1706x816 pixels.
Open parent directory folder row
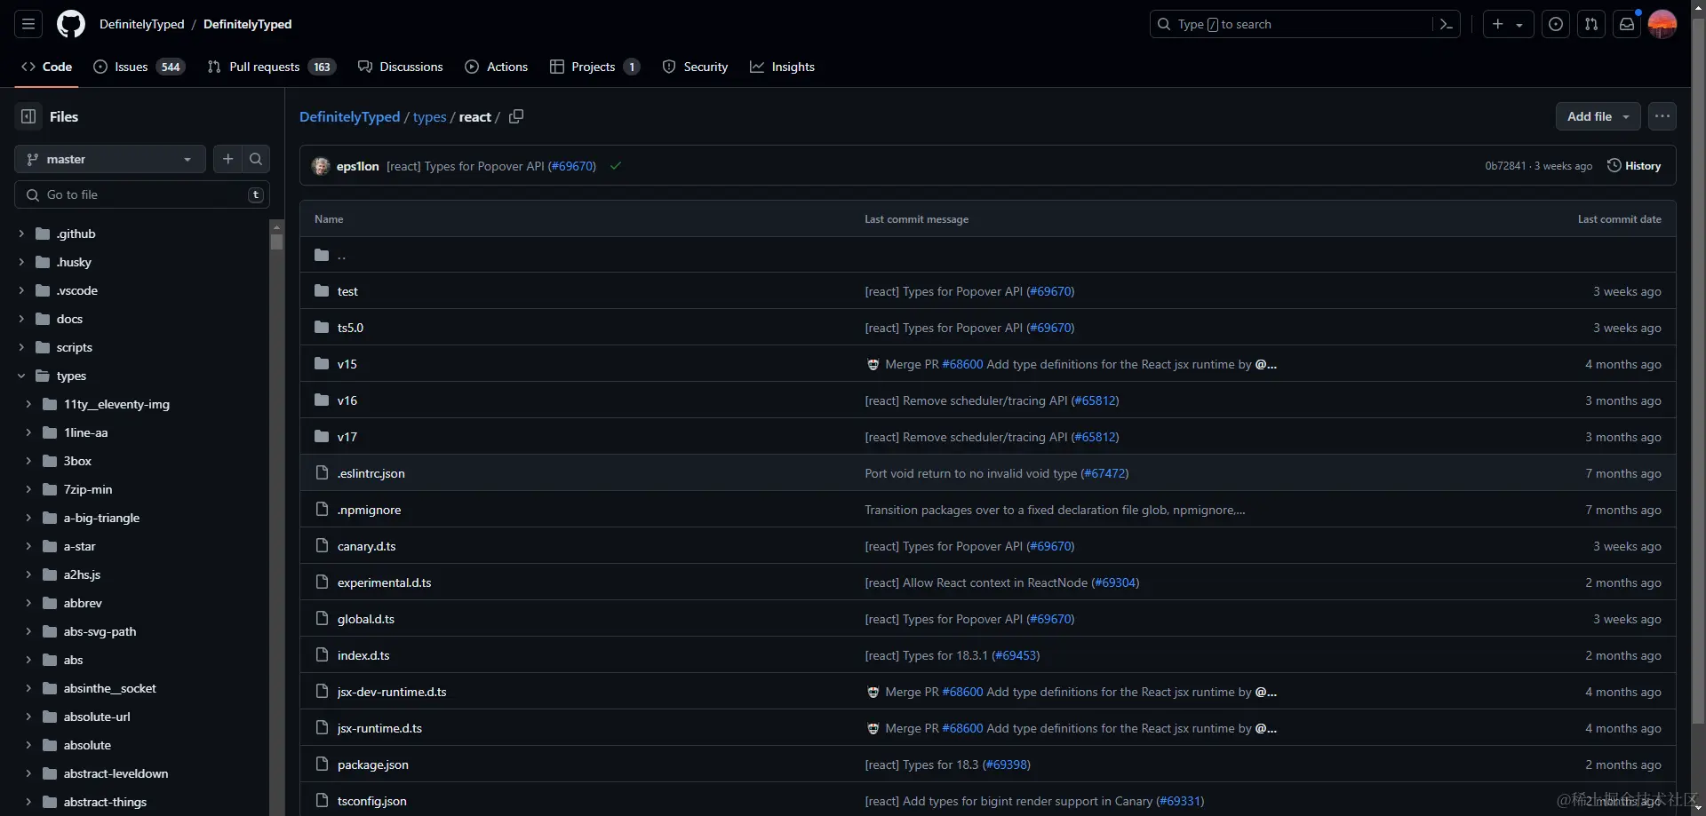pos(988,255)
